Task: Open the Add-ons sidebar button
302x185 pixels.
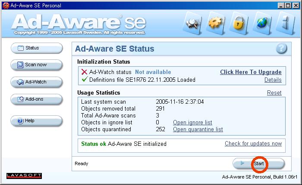Action: (x=37, y=99)
